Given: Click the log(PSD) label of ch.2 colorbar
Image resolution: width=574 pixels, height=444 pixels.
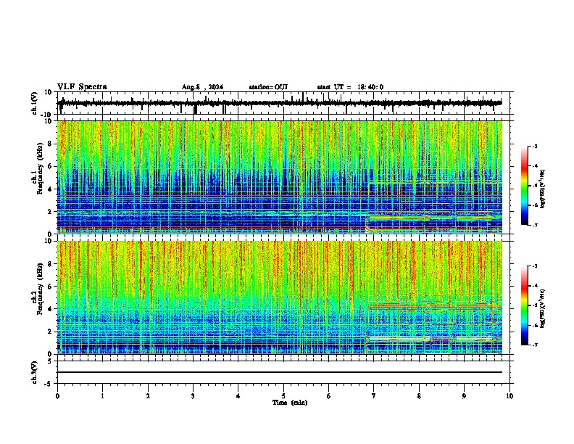Looking at the screenshot, I should coord(543,308).
